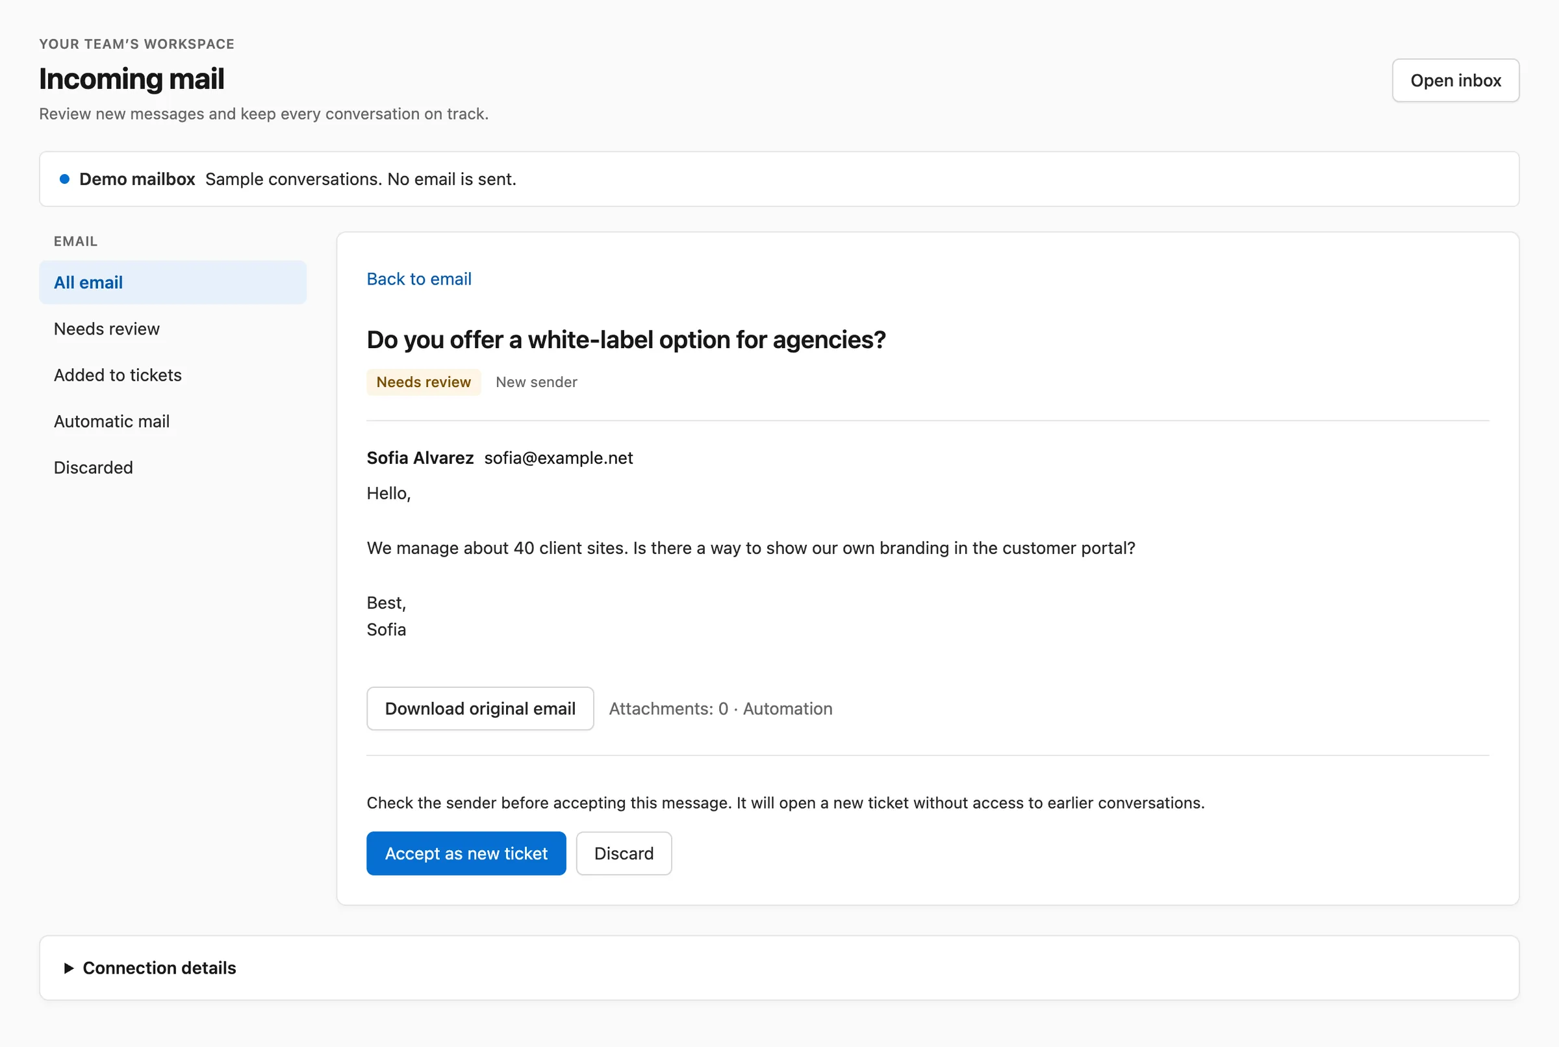The width and height of the screenshot is (1559, 1047).
Task: Click the New sender label
Action: coord(536,382)
